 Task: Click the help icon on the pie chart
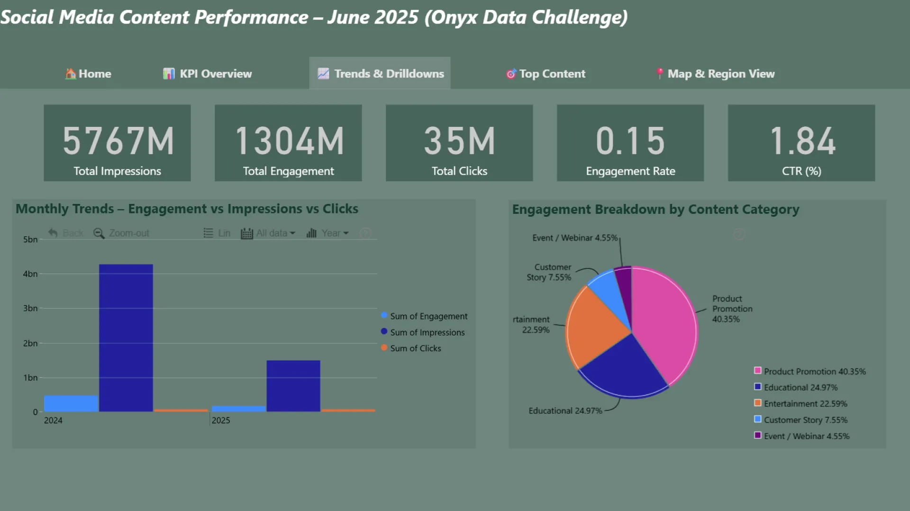(x=739, y=234)
